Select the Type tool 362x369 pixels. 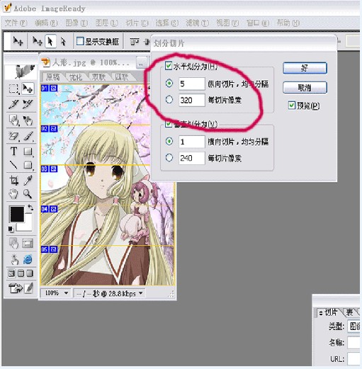click(x=13, y=151)
